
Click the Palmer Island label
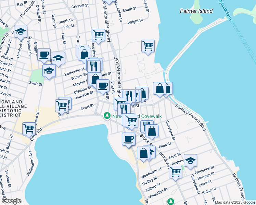point(196,11)
